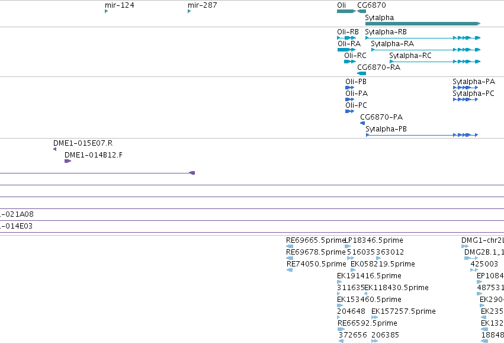The height and width of the screenshot is (344, 504).
Task: Click the Oli-RB transcript
Action: click(346, 38)
